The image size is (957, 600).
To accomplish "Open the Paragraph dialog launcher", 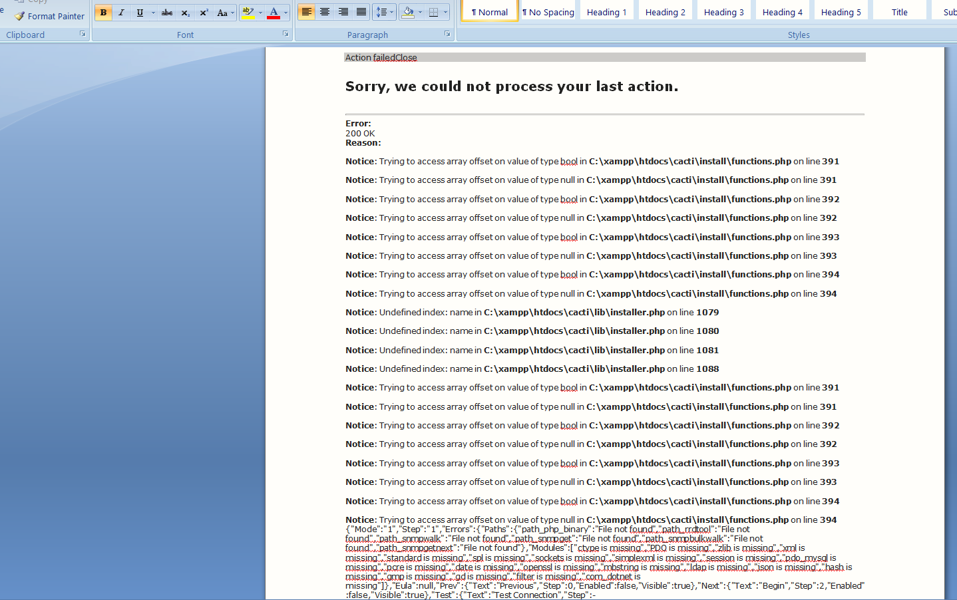I will [x=447, y=34].
